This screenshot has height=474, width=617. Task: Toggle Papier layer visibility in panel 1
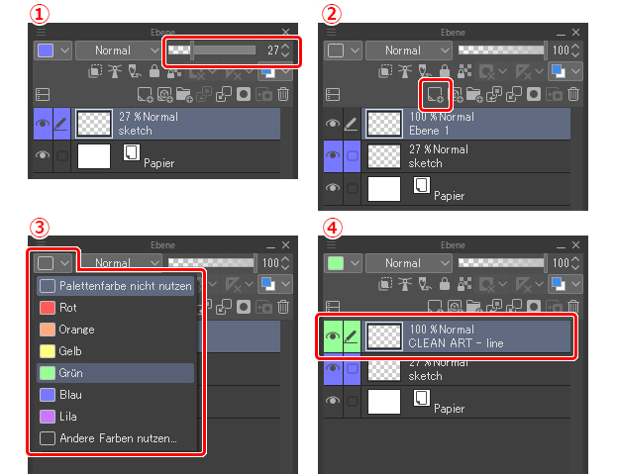43,155
